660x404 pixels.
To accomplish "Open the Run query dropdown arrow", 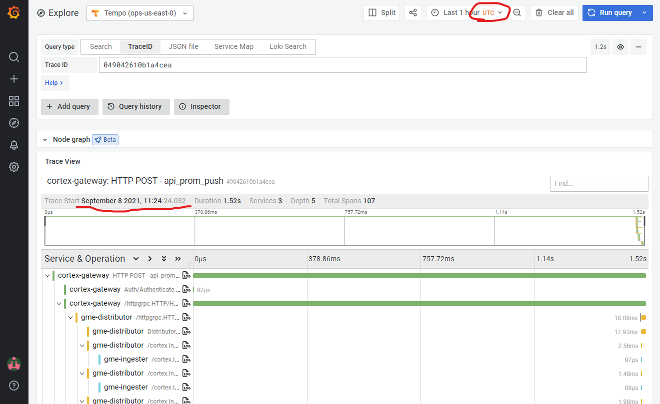I will (644, 12).
